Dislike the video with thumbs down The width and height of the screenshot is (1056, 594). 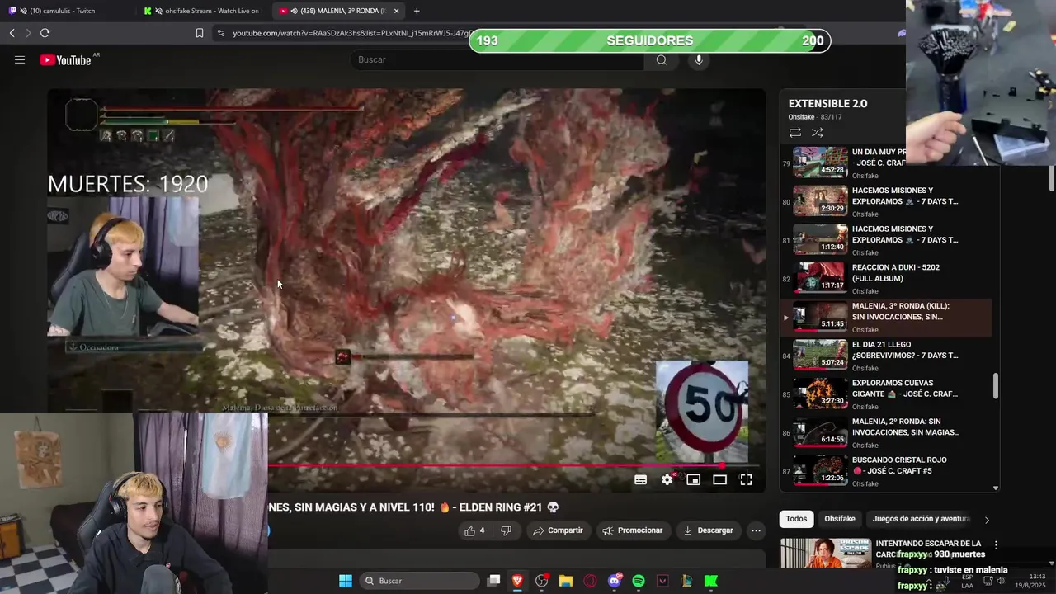pos(506,530)
